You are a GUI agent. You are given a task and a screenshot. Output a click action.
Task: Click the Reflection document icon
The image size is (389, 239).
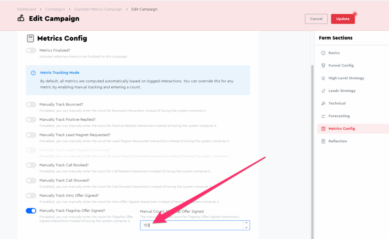[x=323, y=142]
